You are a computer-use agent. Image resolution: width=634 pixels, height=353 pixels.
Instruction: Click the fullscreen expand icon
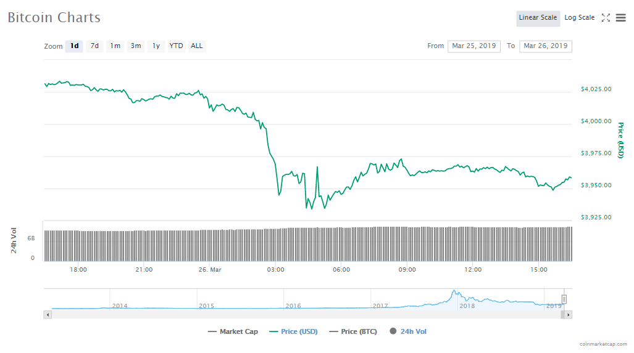point(606,18)
